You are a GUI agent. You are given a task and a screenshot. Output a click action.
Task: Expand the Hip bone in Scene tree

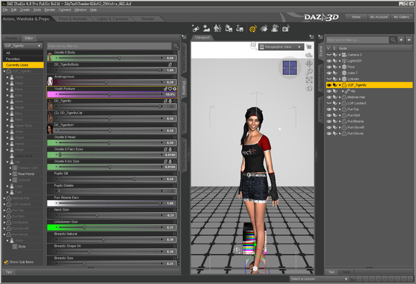point(343,91)
